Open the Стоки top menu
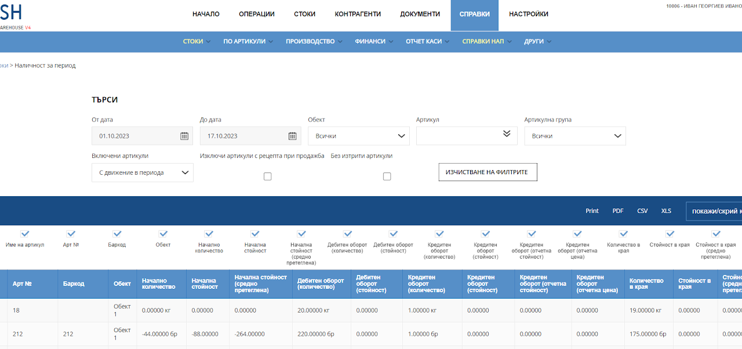 pyautogui.click(x=305, y=14)
